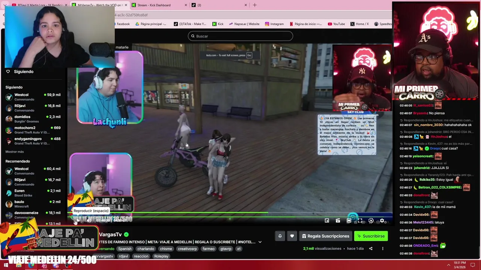Screen dimensions: 481x270
Task: Click the heart follow button beside the bell
Action: tap(292, 236)
